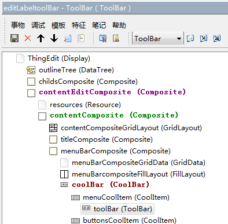Click the middle blue X box icon
Screen dimensions: 228x224
pos(204,38)
